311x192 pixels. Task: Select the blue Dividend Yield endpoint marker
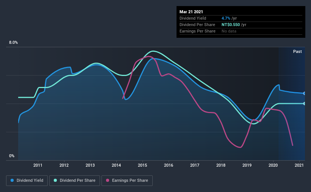pyautogui.click(x=305, y=93)
